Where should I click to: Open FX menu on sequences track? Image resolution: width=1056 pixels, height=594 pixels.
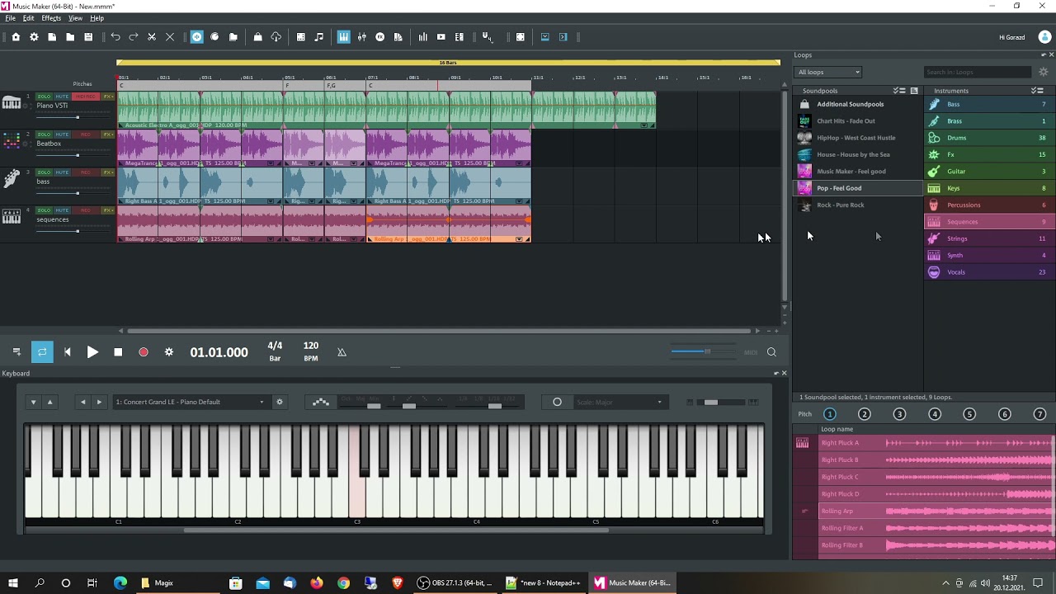pos(108,210)
